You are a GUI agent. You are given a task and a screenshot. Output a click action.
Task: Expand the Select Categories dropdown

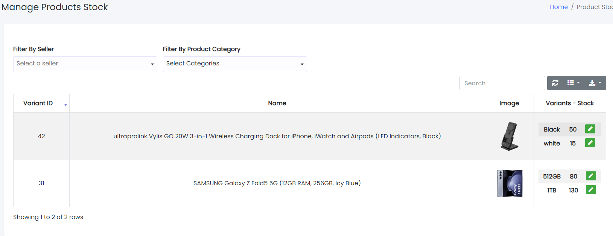234,64
